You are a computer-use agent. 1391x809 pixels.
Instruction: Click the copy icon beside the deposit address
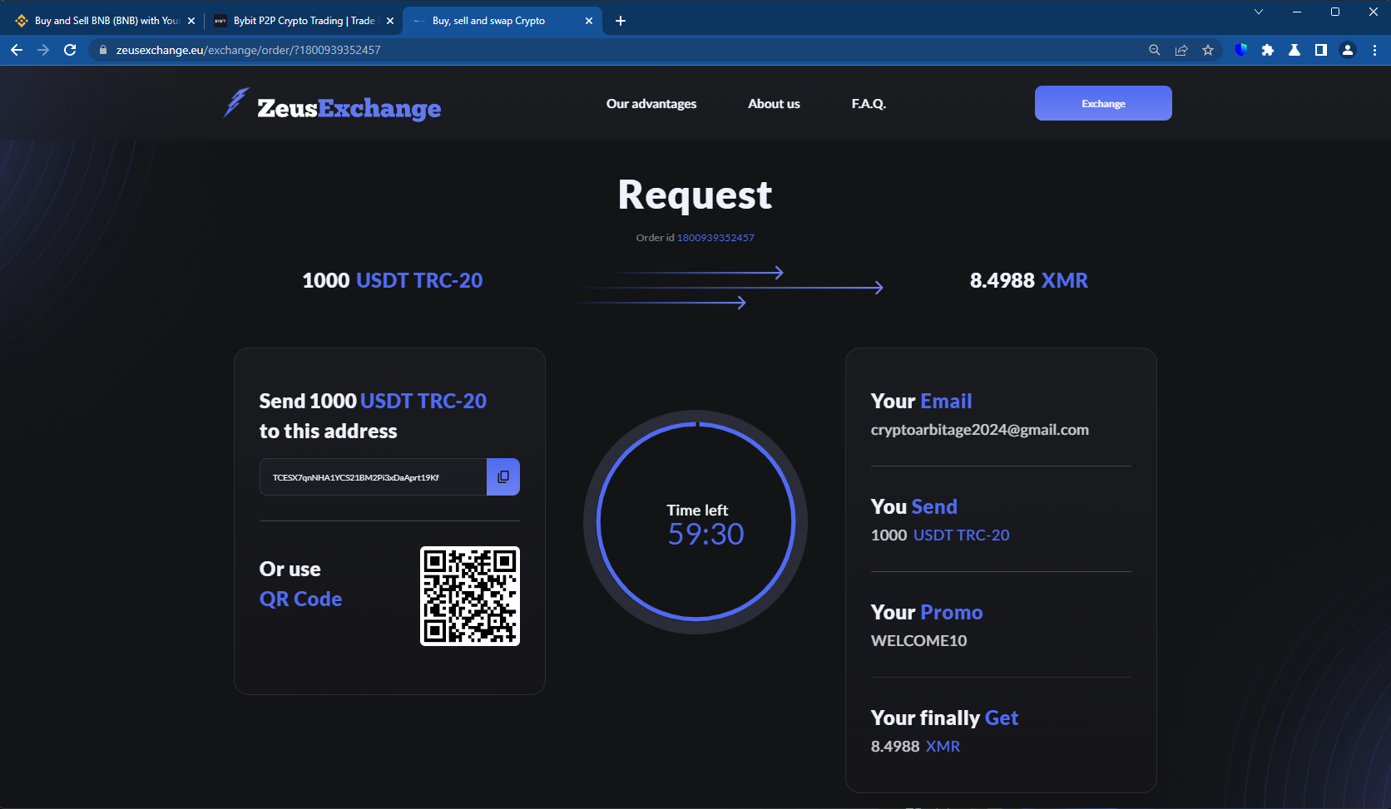[502, 476]
